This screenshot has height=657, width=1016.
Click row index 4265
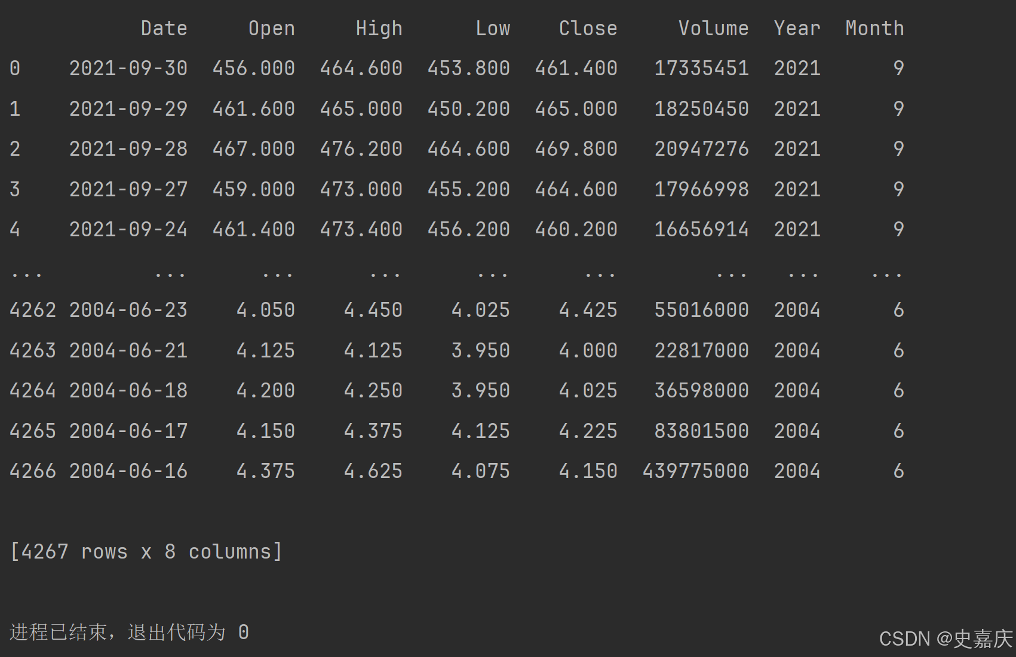(33, 431)
